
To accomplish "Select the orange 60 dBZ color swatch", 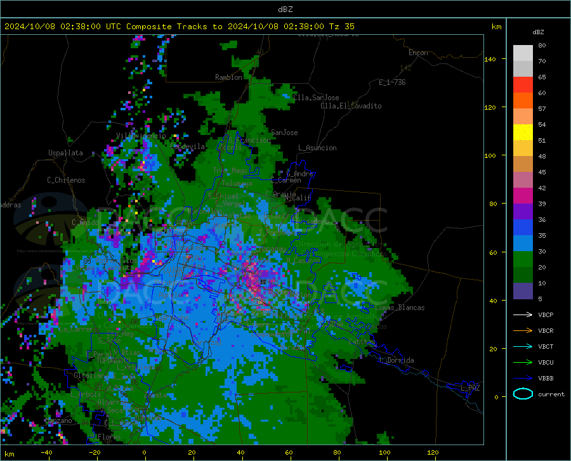I will (x=523, y=101).
